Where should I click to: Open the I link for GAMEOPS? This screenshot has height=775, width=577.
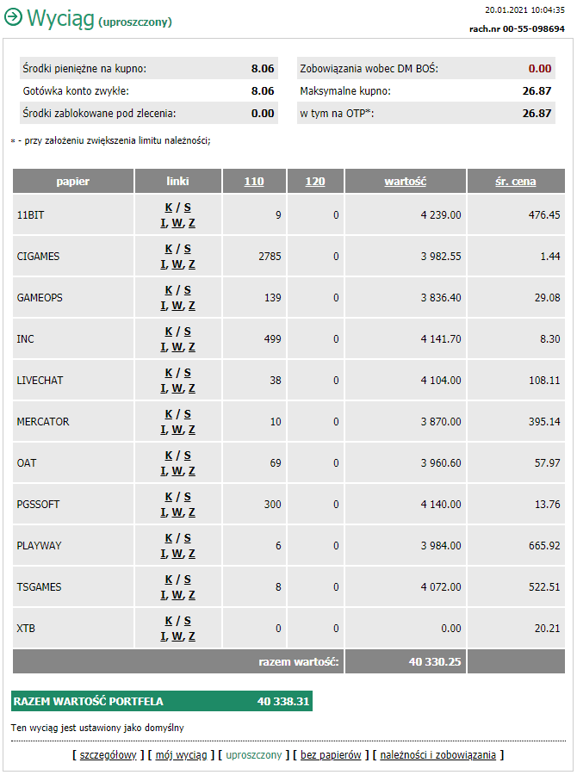pyautogui.click(x=163, y=307)
